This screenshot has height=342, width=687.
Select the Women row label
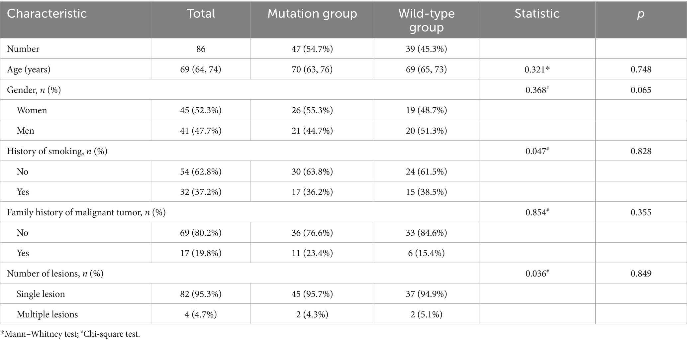tap(32, 110)
